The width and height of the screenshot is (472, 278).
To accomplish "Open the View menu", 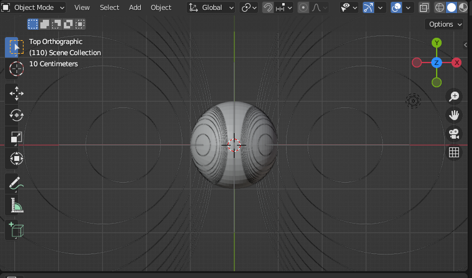I will pyautogui.click(x=82, y=7).
